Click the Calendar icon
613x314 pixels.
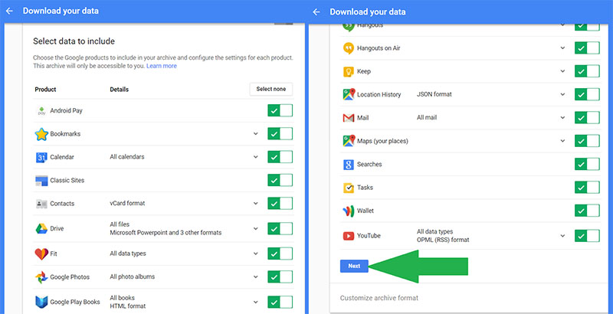[41, 157]
